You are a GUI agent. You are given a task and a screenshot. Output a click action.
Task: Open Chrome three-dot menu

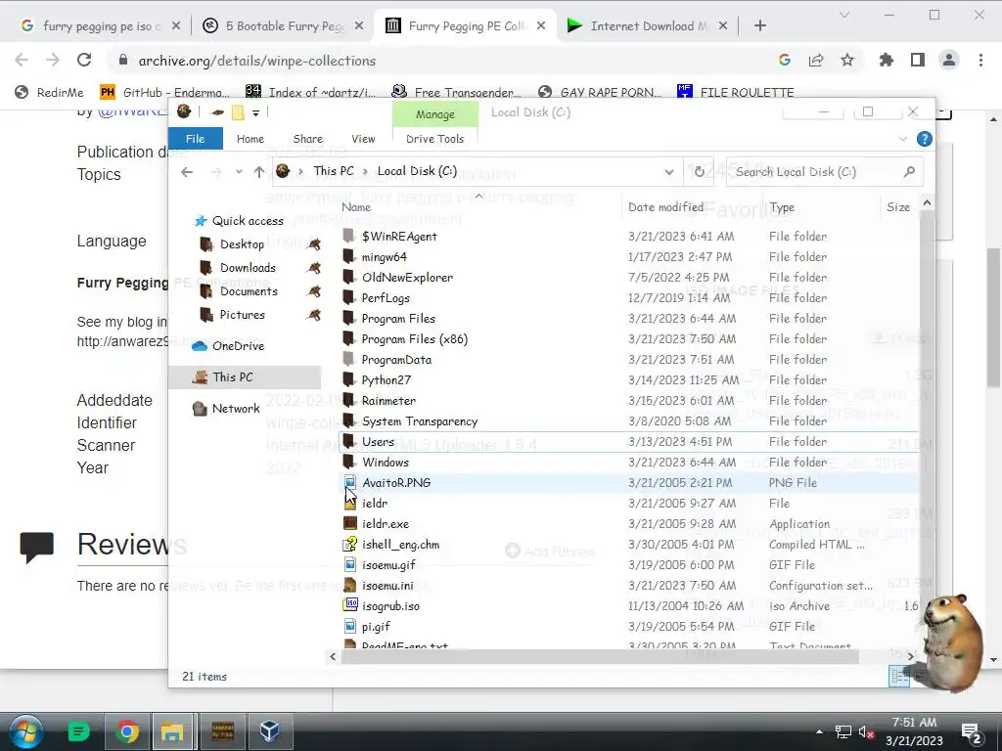click(x=980, y=60)
